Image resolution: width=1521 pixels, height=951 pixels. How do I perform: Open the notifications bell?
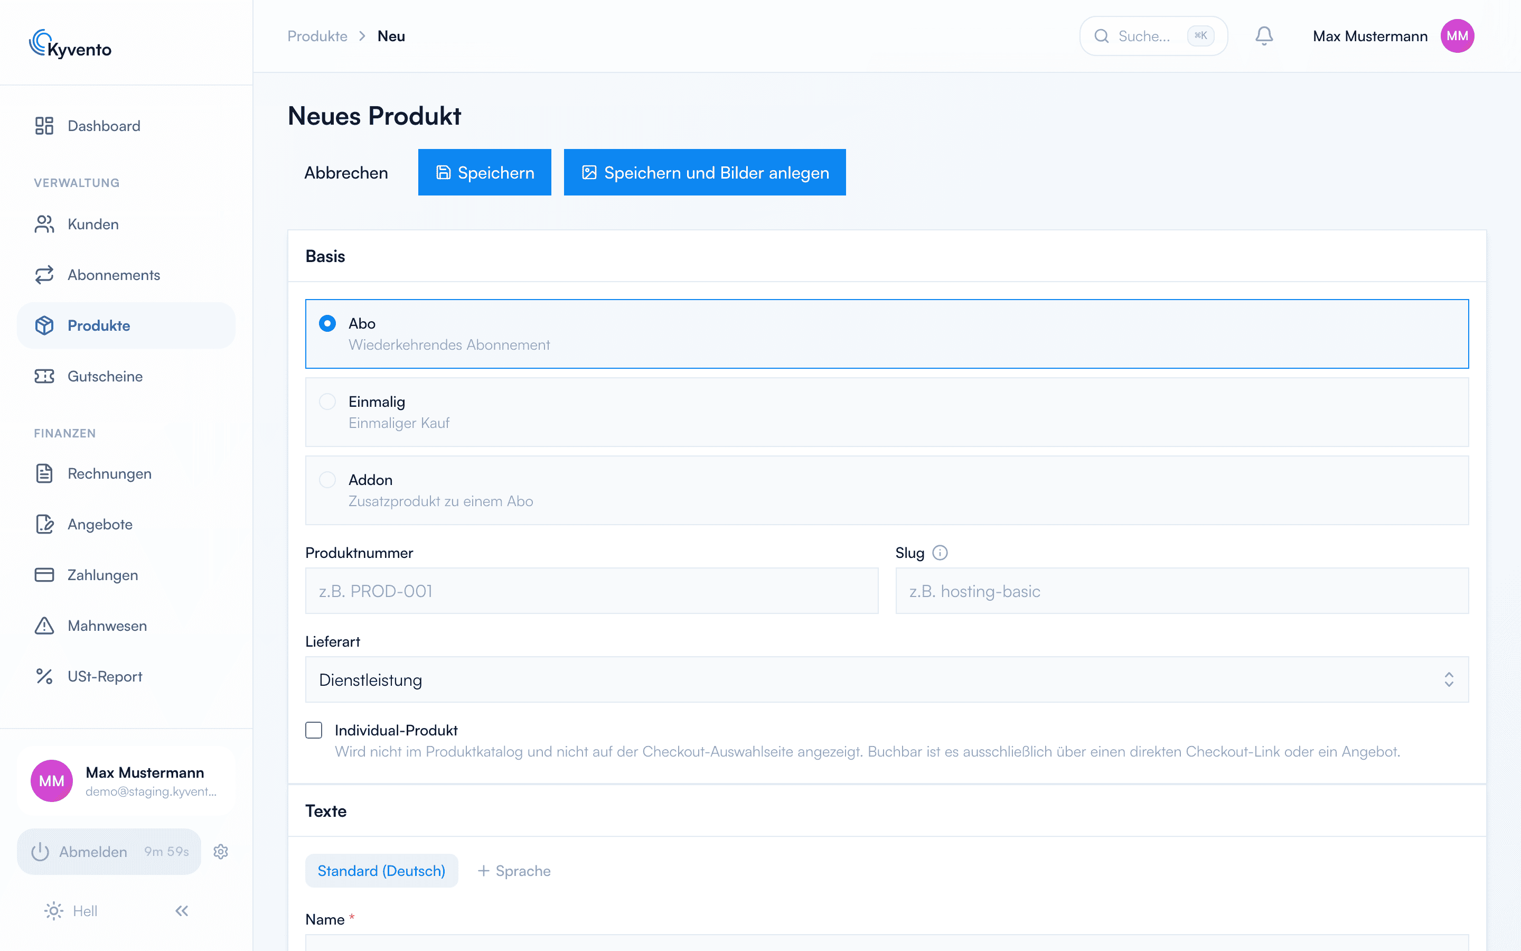click(1264, 36)
